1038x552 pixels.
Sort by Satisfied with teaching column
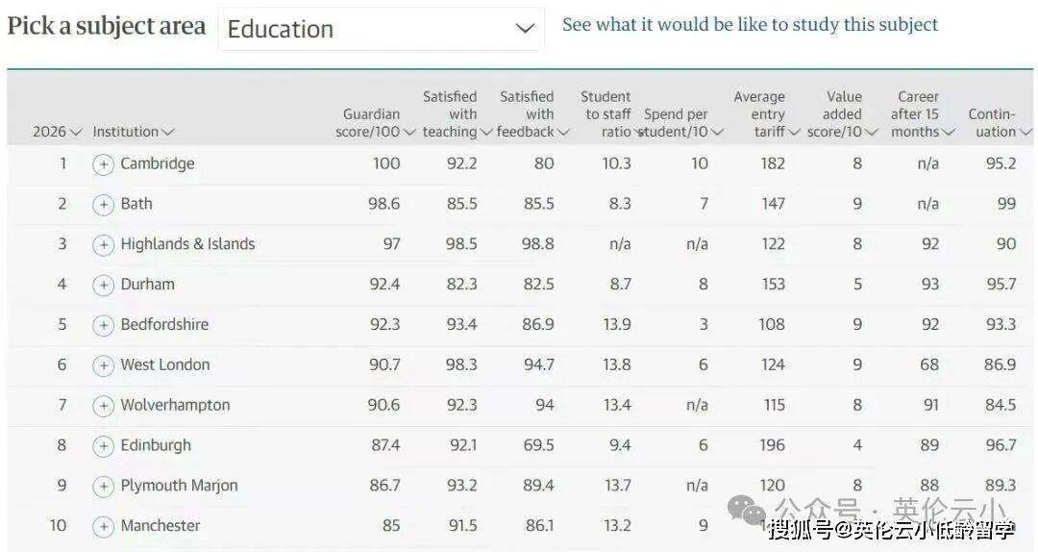click(457, 114)
